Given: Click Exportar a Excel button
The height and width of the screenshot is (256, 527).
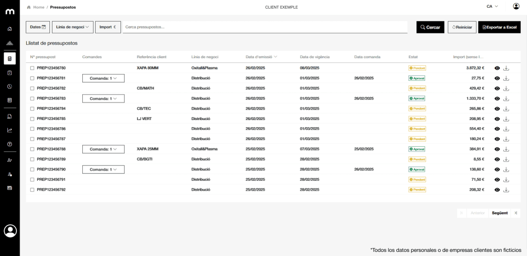Looking at the screenshot, I should [x=499, y=27].
